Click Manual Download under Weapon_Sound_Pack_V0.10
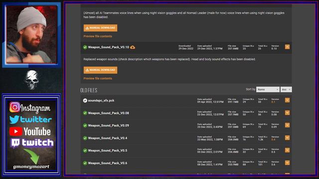This screenshot has width=319, height=179. click(x=100, y=70)
